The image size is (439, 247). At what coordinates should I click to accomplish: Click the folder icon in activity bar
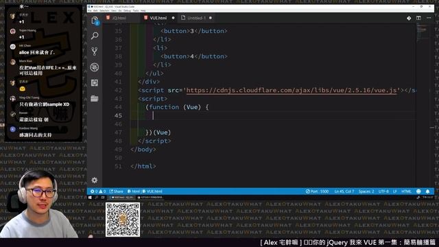click(x=95, y=98)
